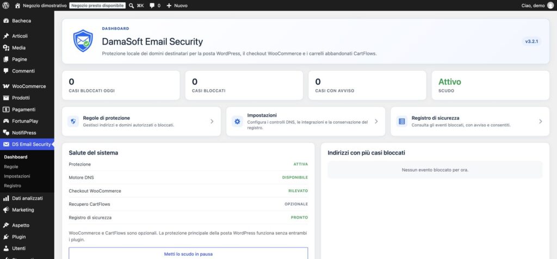The height and width of the screenshot is (259, 557).
Task: Open the chevron on Impostazioni card
Action: [376, 121]
